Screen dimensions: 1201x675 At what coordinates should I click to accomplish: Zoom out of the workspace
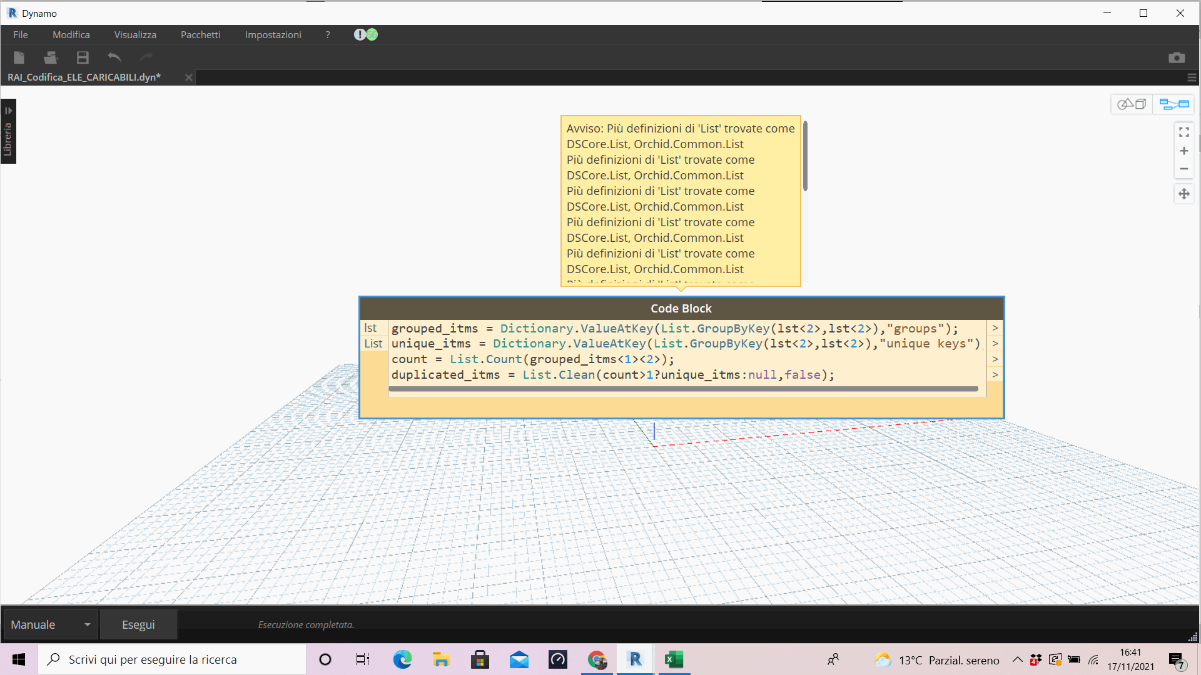(x=1184, y=169)
